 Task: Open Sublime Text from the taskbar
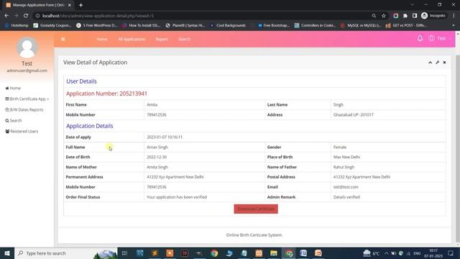pos(155,253)
